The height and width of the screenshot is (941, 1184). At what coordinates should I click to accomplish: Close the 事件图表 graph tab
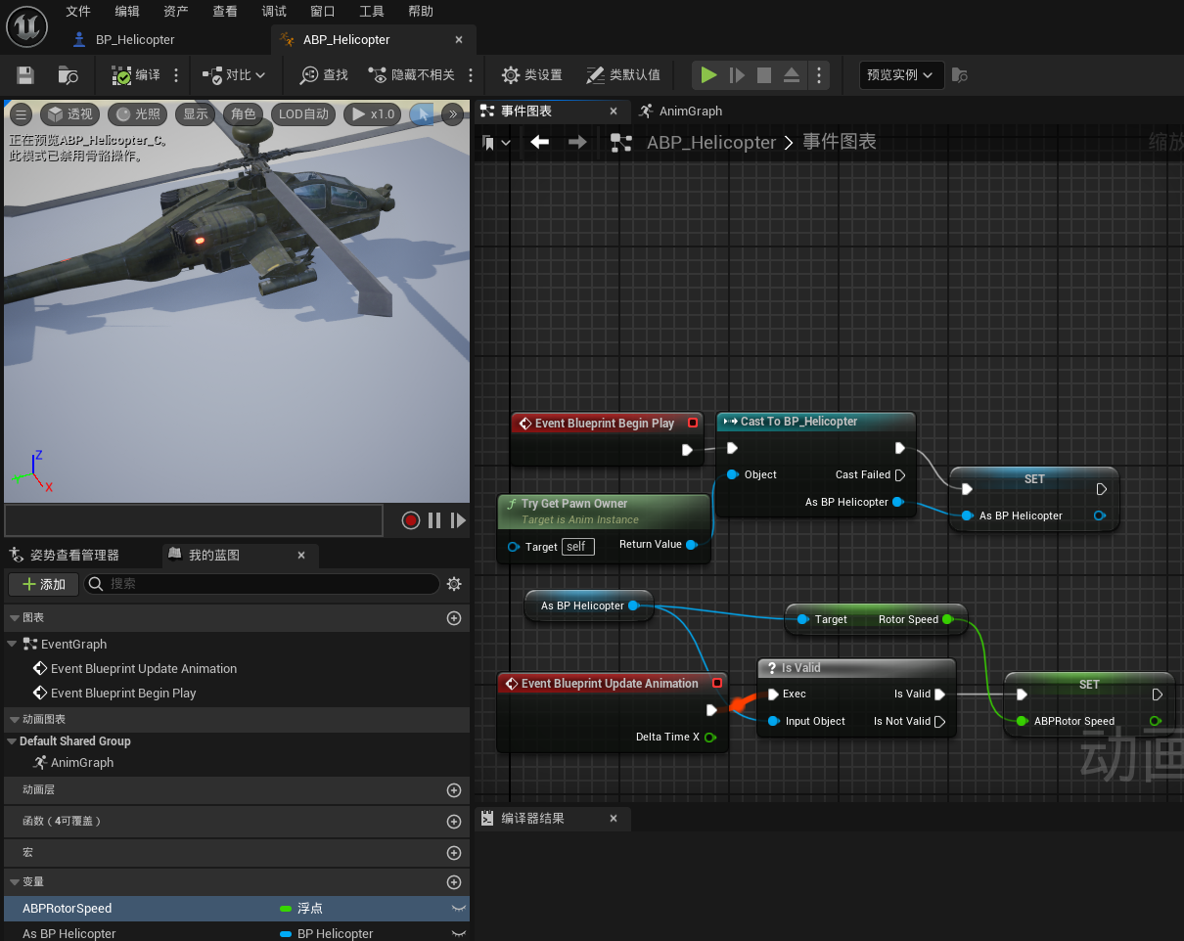(614, 112)
